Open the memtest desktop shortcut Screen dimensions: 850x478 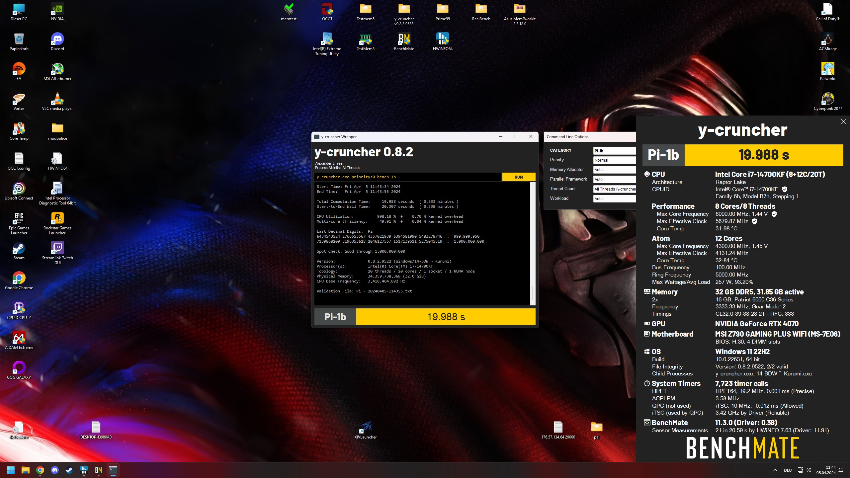point(289,12)
